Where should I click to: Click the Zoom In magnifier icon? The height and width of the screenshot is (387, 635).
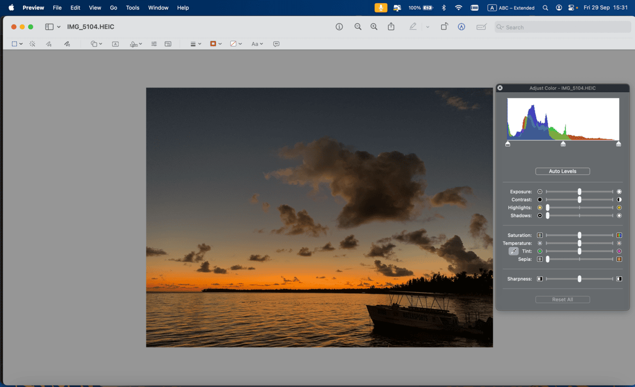pyautogui.click(x=374, y=27)
